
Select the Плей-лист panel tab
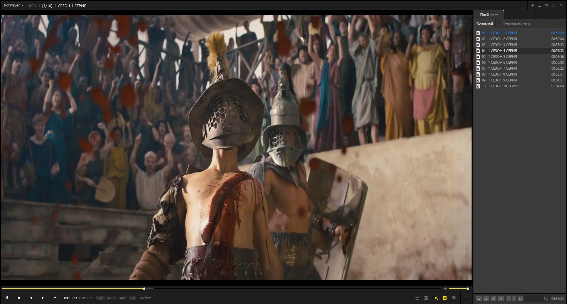click(489, 14)
